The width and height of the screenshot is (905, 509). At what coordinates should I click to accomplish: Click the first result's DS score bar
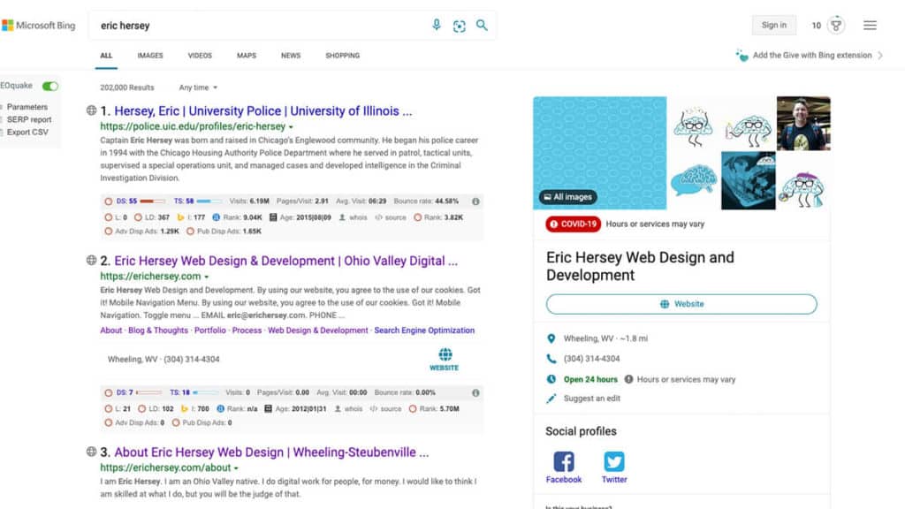(152, 201)
